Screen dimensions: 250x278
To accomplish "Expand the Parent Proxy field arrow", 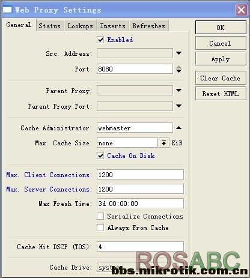I will [178, 91].
